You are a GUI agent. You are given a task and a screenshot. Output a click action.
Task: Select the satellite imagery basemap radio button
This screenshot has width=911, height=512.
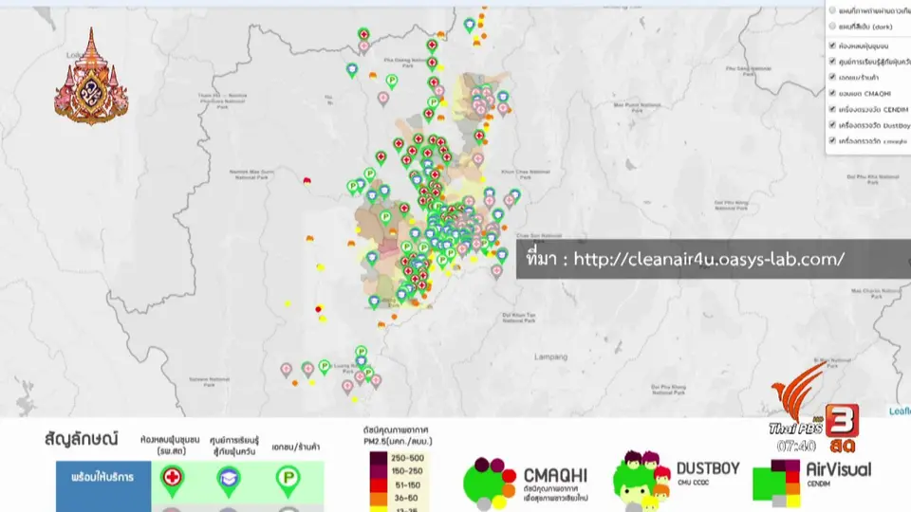[x=832, y=10]
